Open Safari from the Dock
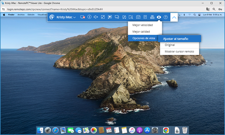Viewport: 225px width, 135px height. [x=55, y=130]
